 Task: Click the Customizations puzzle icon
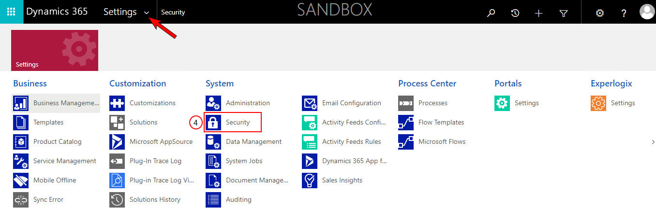pyautogui.click(x=117, y=103)
